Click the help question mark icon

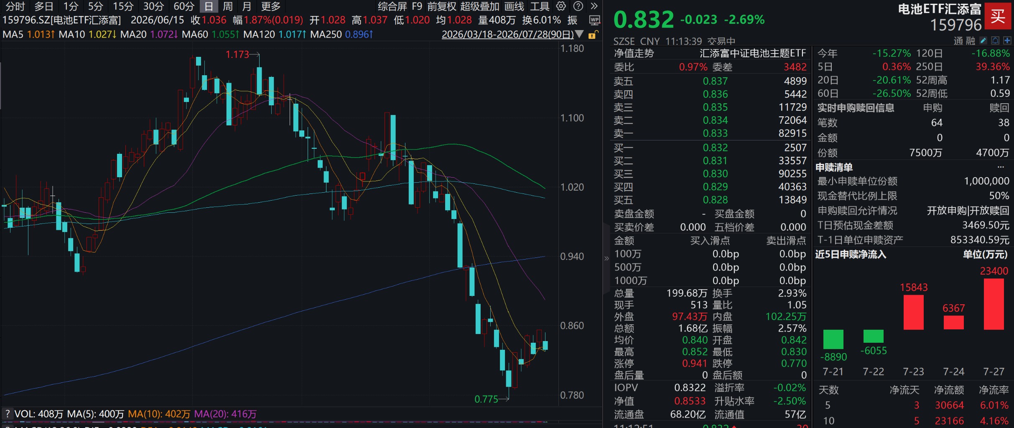(x=578, y=6)
